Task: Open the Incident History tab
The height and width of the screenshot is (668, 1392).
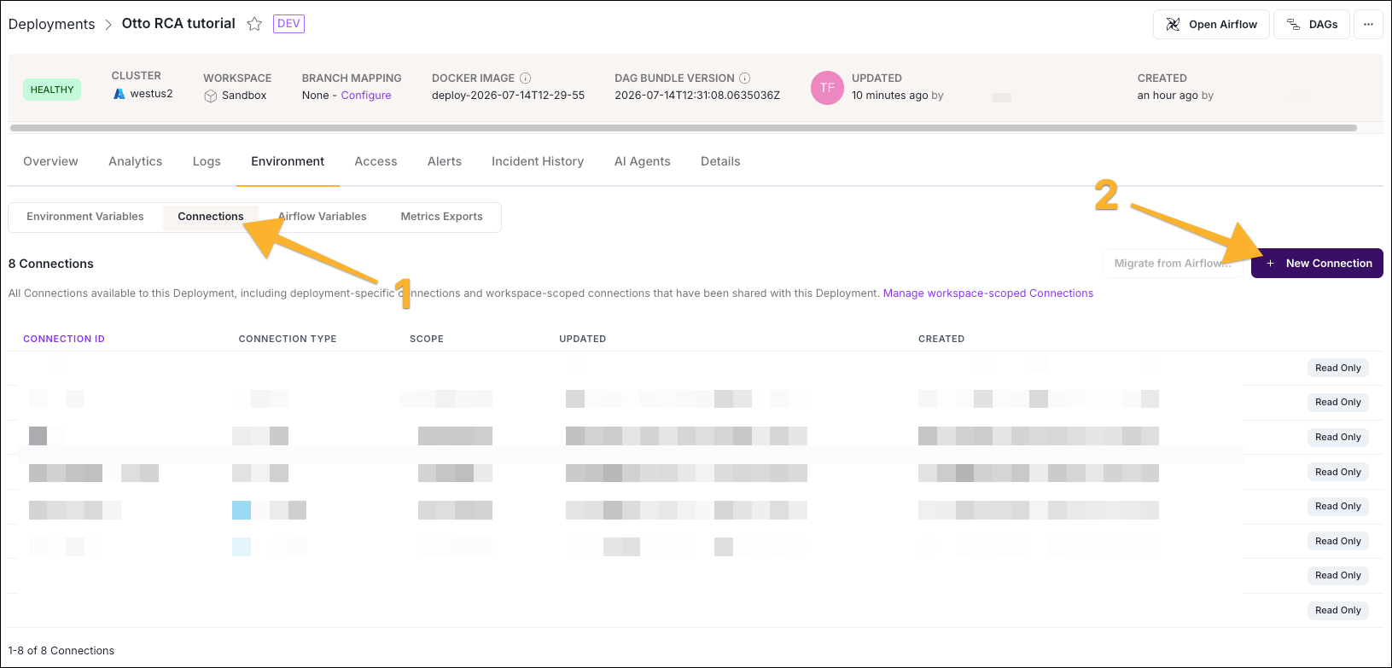Action: pyautogui.click(x=538, y=161)
